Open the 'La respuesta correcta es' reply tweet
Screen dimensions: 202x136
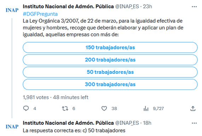[74, 130]
